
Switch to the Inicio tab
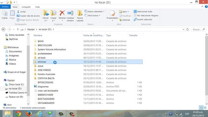click(x=15, y=7)
